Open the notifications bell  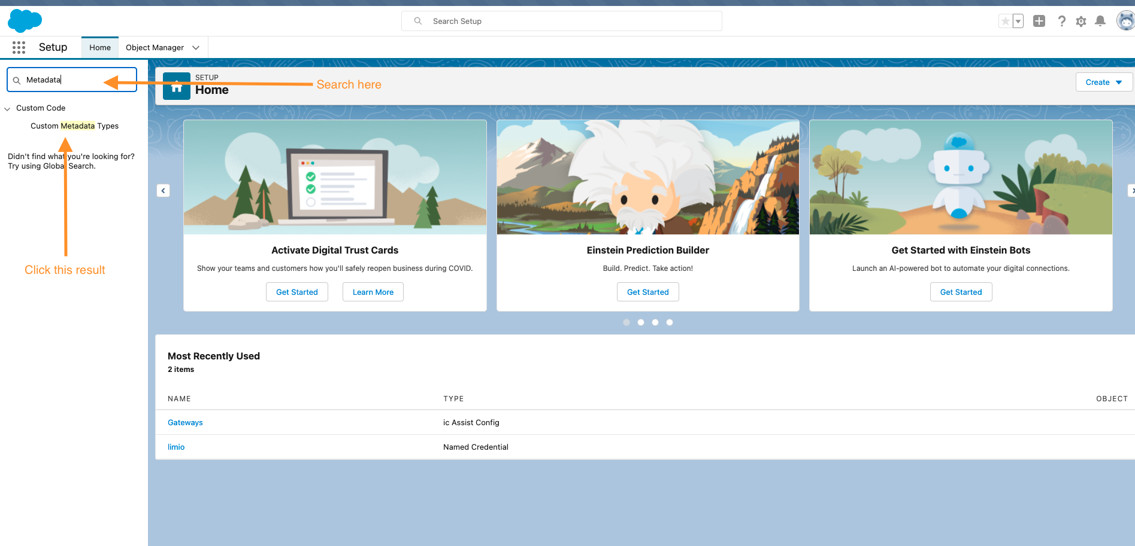1100,21
